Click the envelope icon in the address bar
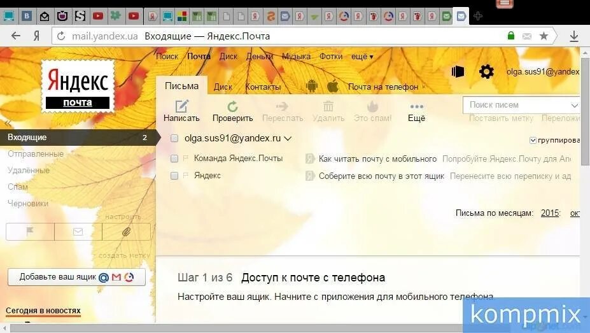The height and width of the screenshot is (333, 590). [527, 36]
